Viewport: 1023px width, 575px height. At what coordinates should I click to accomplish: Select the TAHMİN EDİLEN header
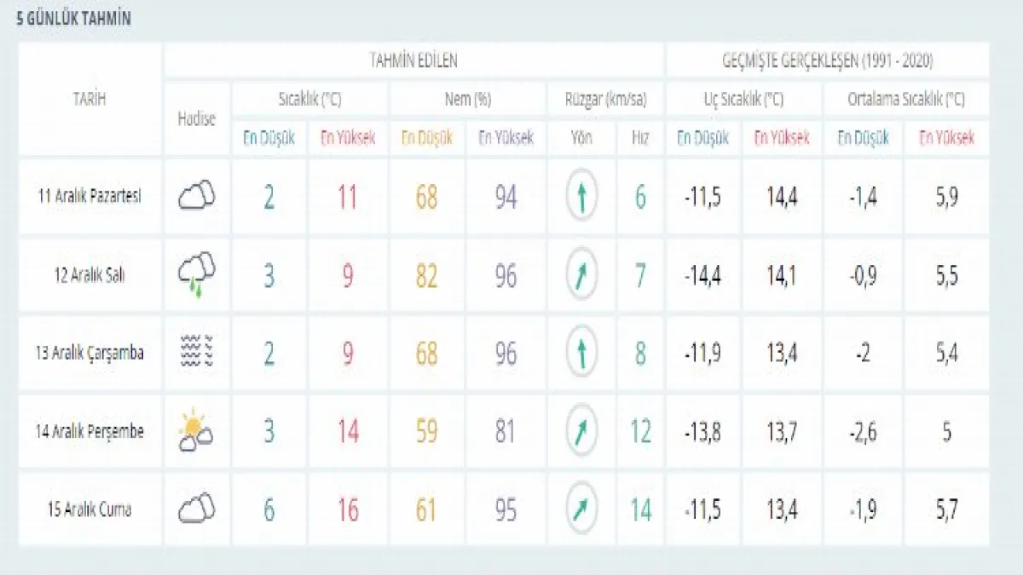coord(413,60)
